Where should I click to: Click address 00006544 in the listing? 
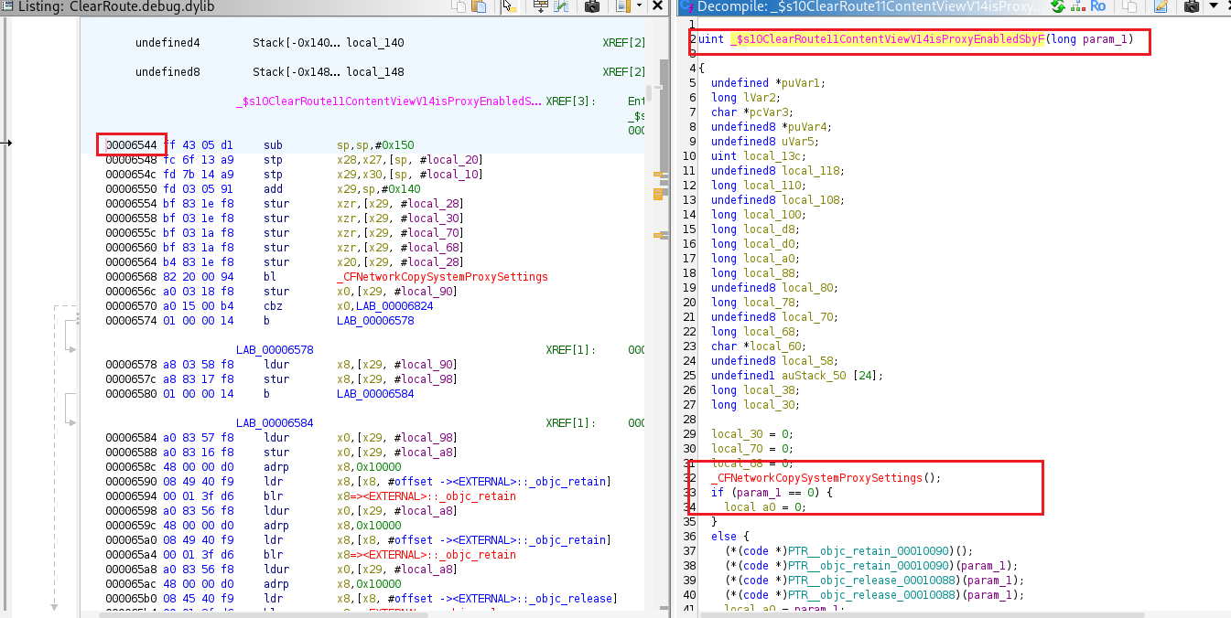point(133,145)
